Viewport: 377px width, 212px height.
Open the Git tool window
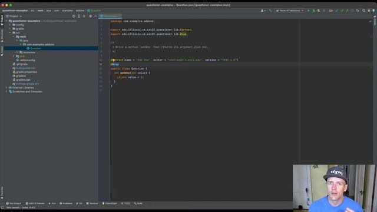coord(79,203)
